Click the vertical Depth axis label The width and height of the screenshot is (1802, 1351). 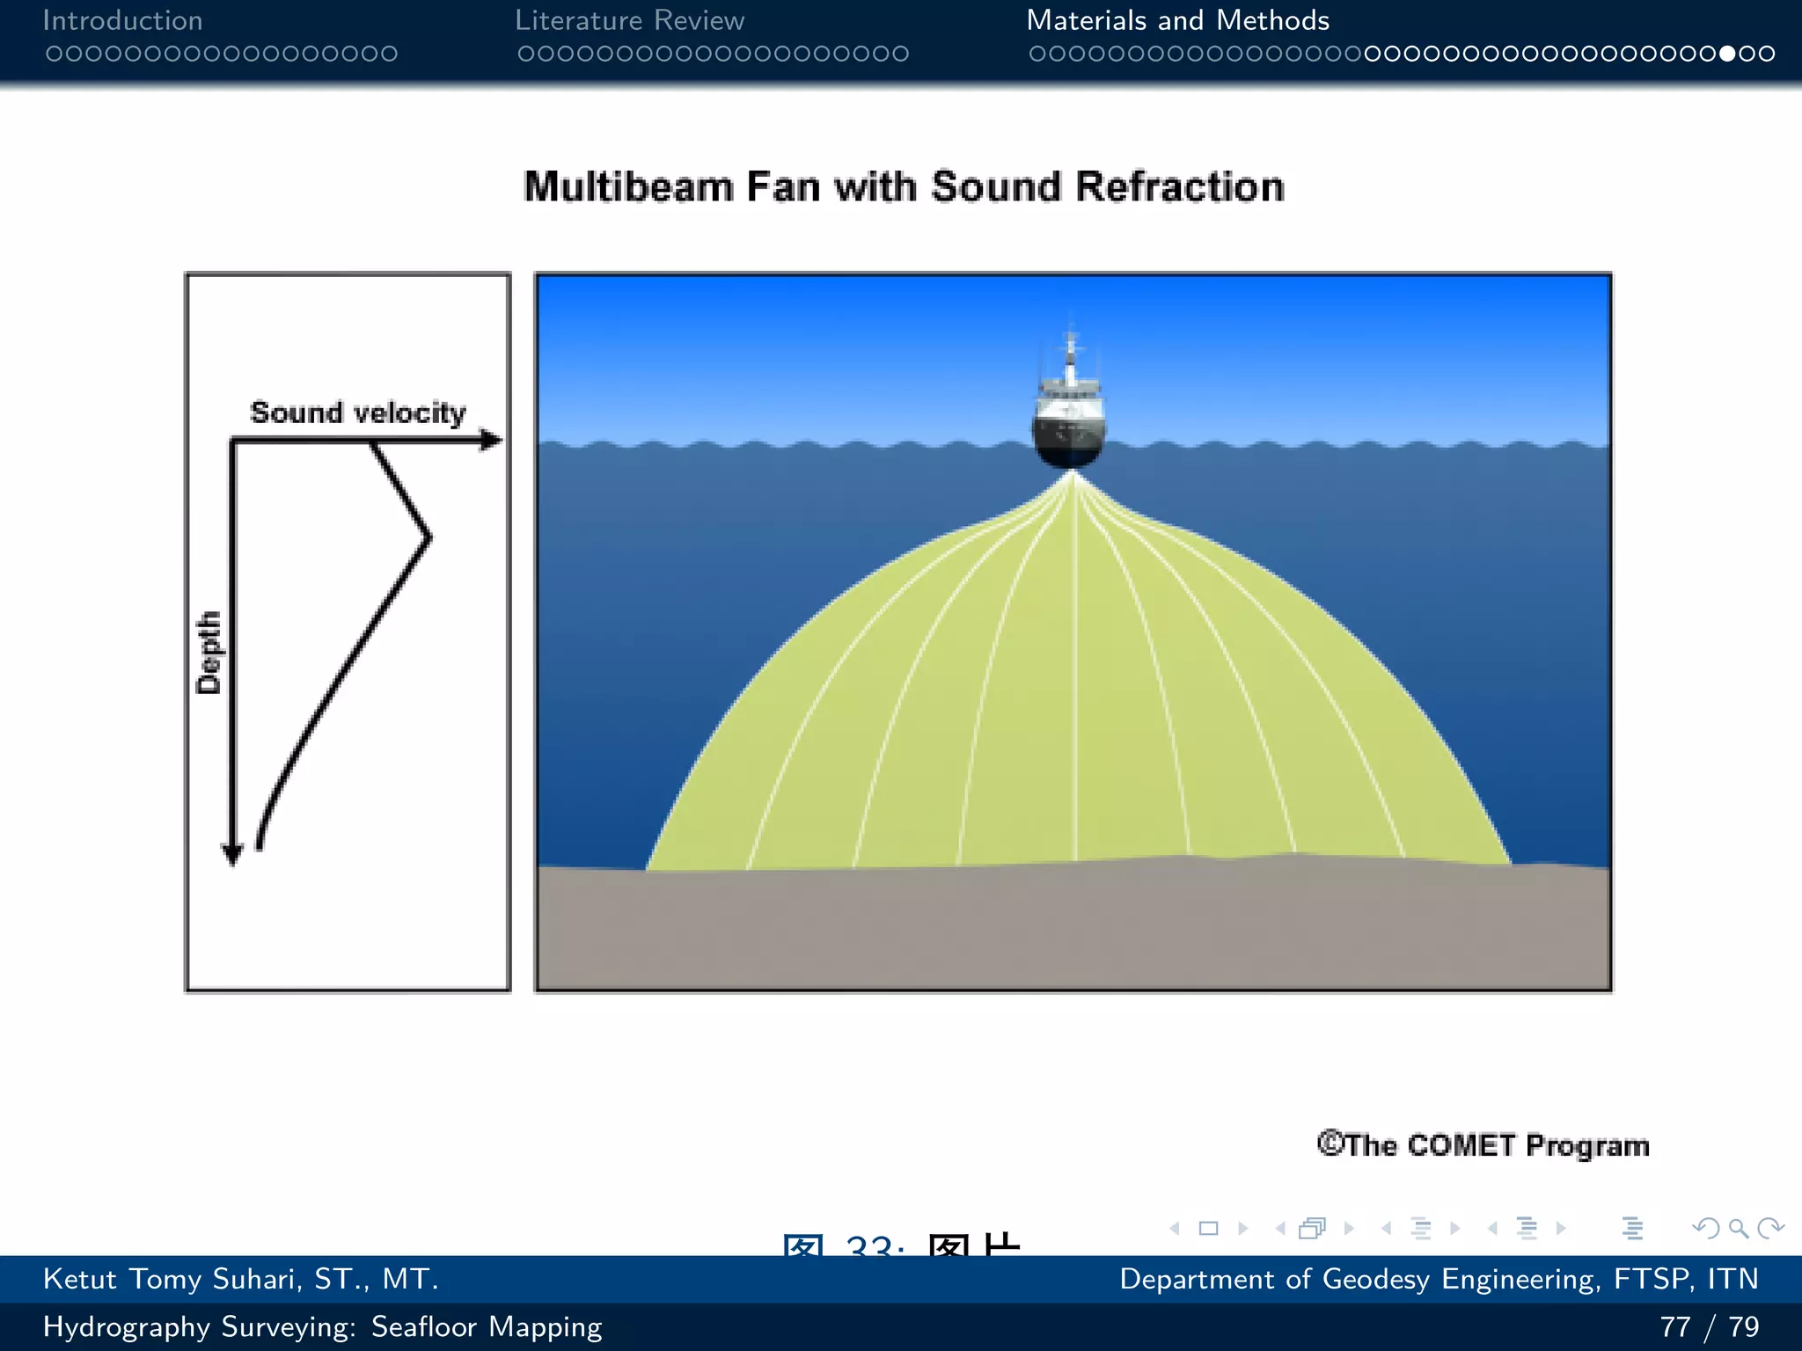[x=209, y=653]
